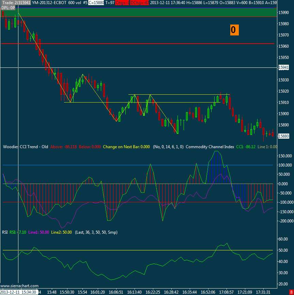The width and height of the screenshot is (294, 295).
Task: Click the 100.000 CCI scale label
Action: 285,165
